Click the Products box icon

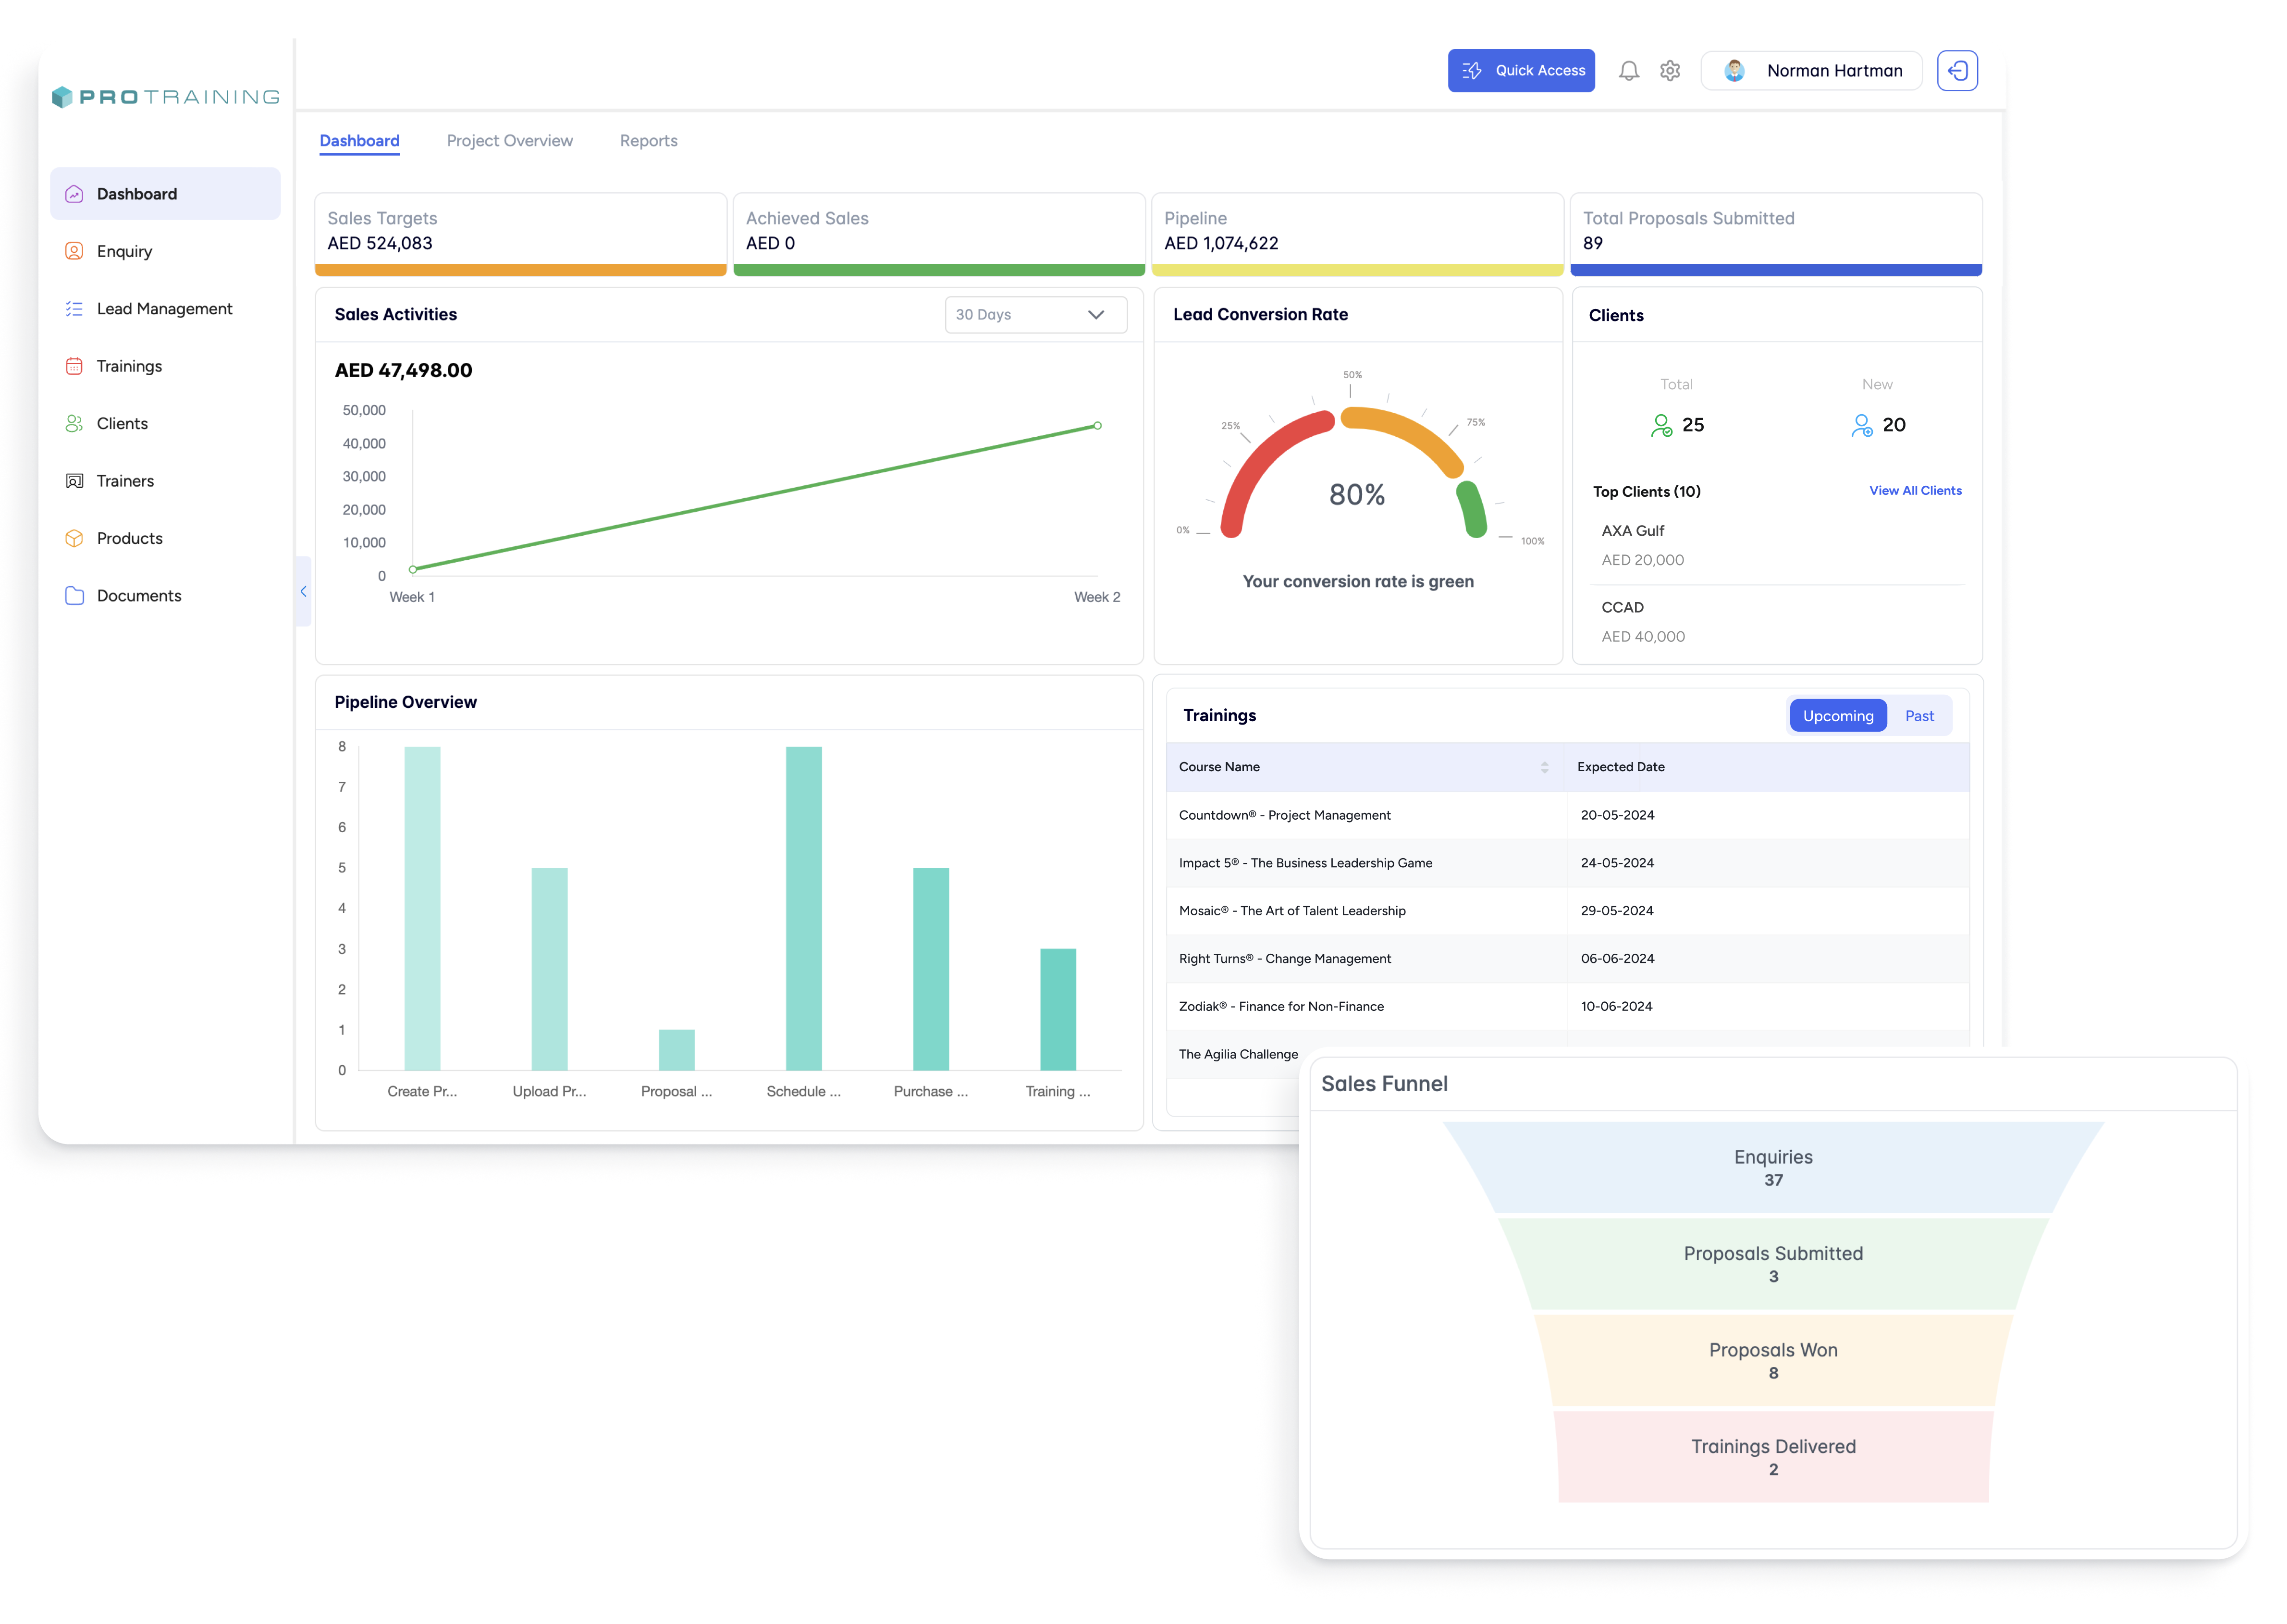point(74,538)
